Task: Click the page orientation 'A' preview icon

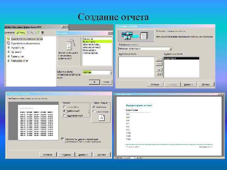Action: (x=102, y=118)
